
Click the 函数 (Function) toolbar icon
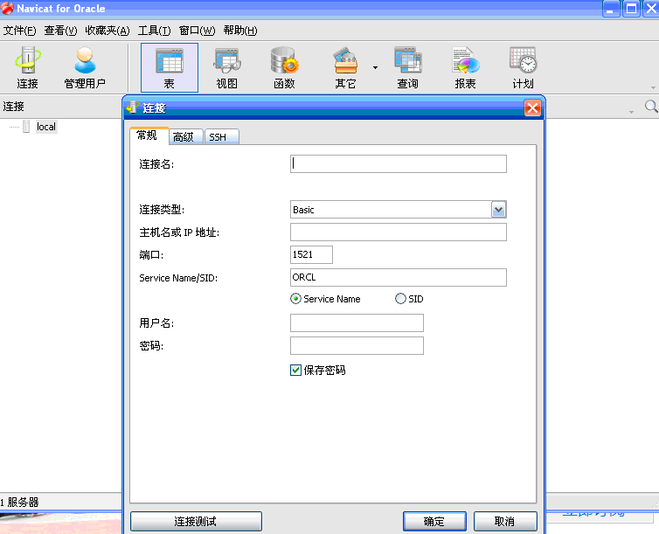(284, 68)
